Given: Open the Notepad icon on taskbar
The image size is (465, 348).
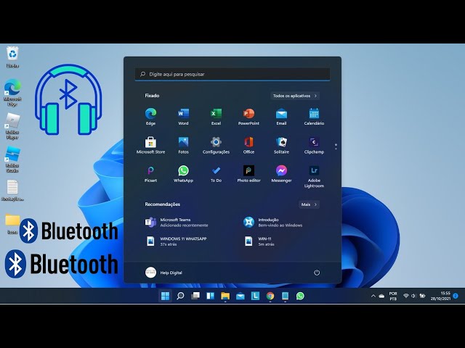Looking at the screenshot, I should click(x=285, y=296).
